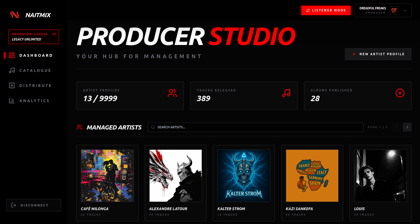
Task: Click the magnifier icon in the artist search bar
Action: [153, 127]
